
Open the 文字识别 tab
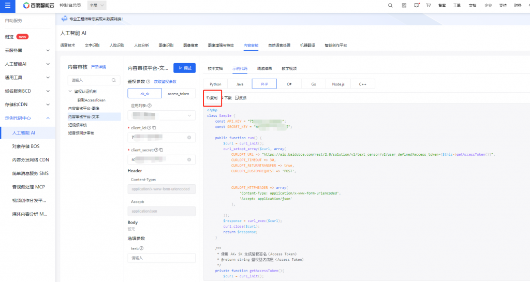[x=92, y=46]
